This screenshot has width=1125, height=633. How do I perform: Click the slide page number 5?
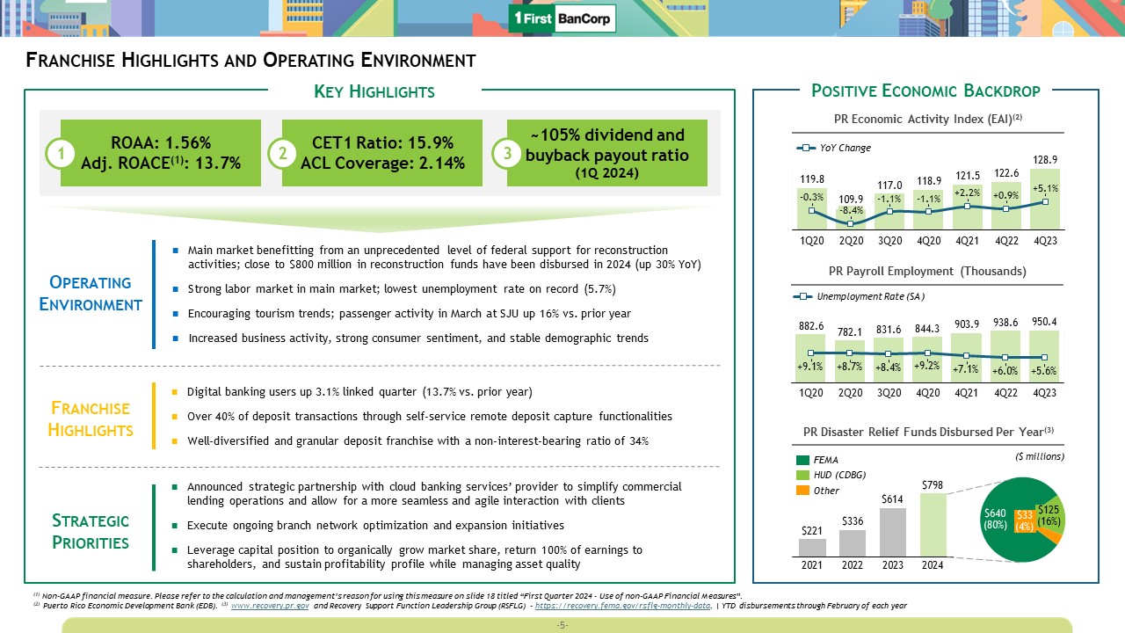pos(562,625)
